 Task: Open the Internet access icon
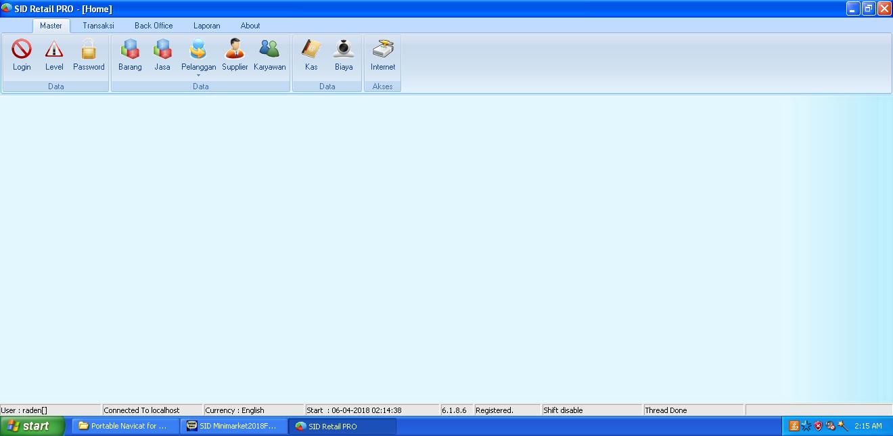[x=383, y=55]
